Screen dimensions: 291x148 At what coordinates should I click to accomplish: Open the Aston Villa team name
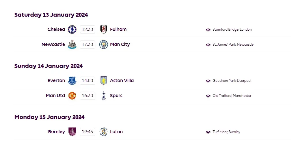(x=122, y=81)
